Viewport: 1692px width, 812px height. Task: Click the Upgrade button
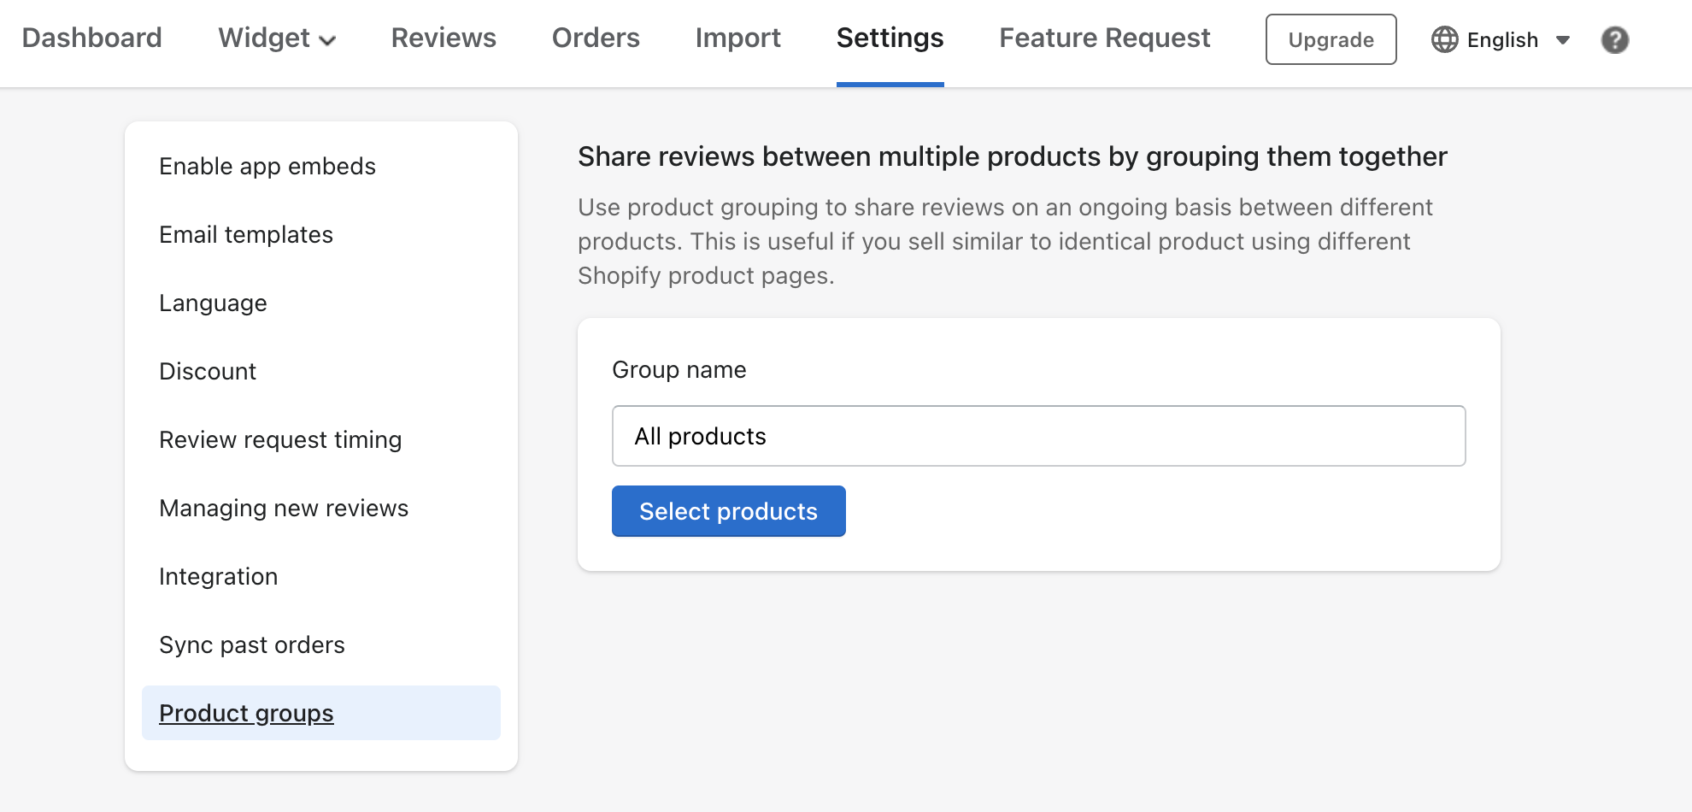coord(1331,39)
